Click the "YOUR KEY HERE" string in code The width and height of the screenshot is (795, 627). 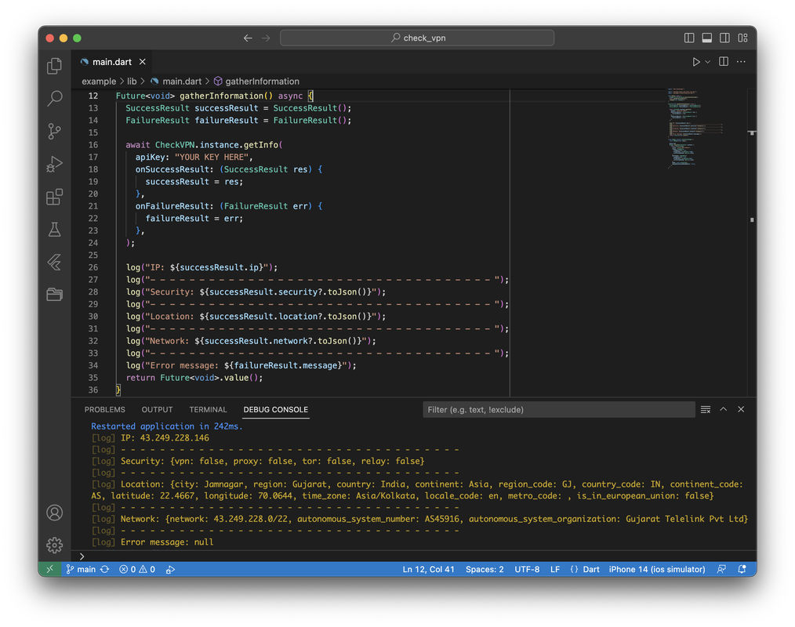212,157
